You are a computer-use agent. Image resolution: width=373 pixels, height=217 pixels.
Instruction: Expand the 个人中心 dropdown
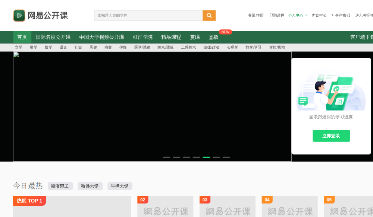pos(297,15)
